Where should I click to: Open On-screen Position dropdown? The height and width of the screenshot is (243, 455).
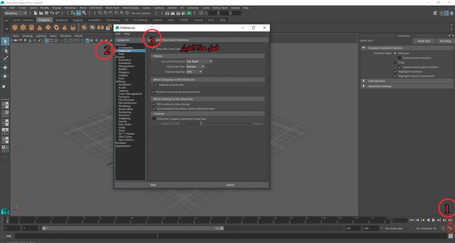(x=199, y=61)
